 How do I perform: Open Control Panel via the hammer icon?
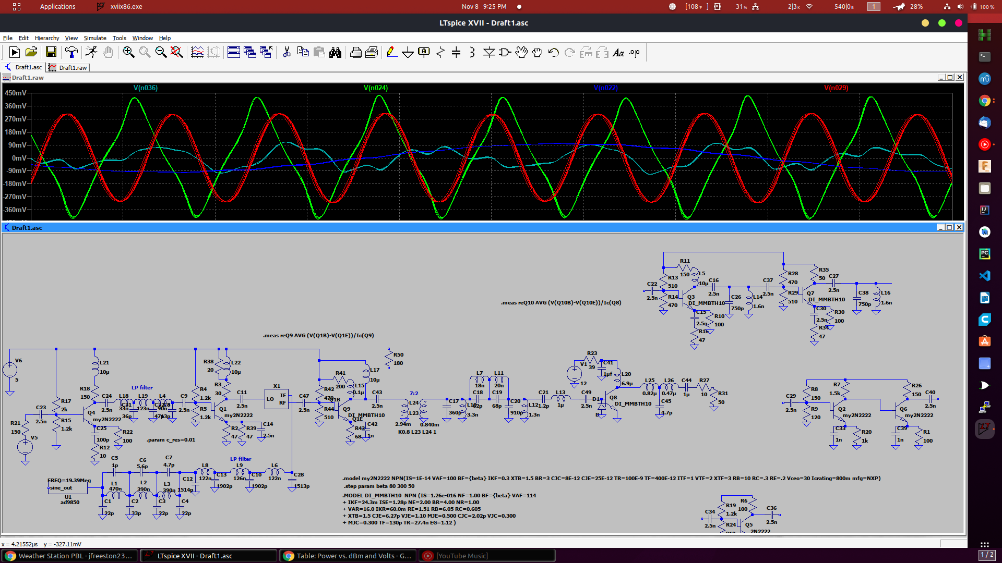[71, 52]
